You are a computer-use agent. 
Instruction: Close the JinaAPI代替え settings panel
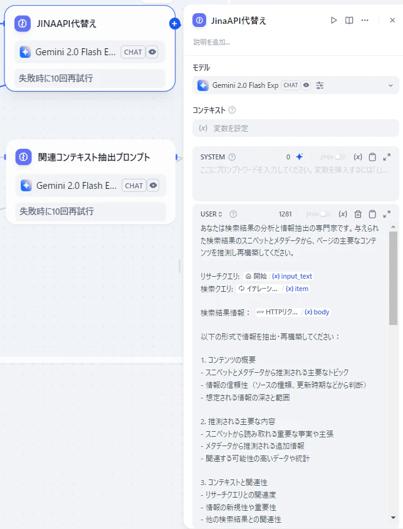click(x=392, y=21)
